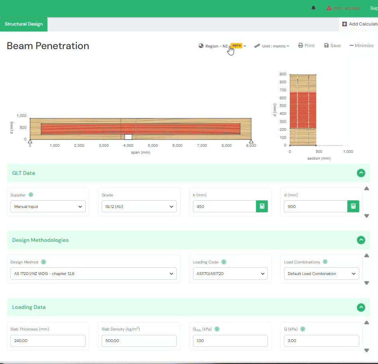Click the Slab Thickness input field

click(48, 341)
